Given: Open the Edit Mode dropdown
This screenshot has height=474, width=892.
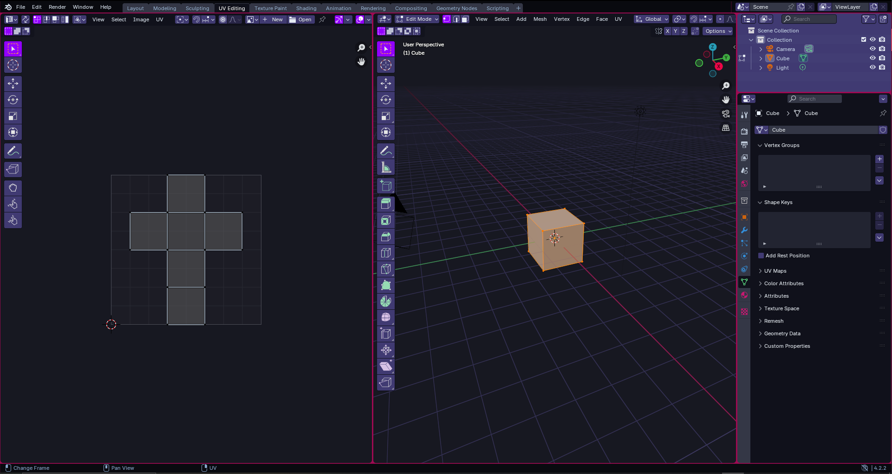Looking at the screenshot, I should [417, 19].
